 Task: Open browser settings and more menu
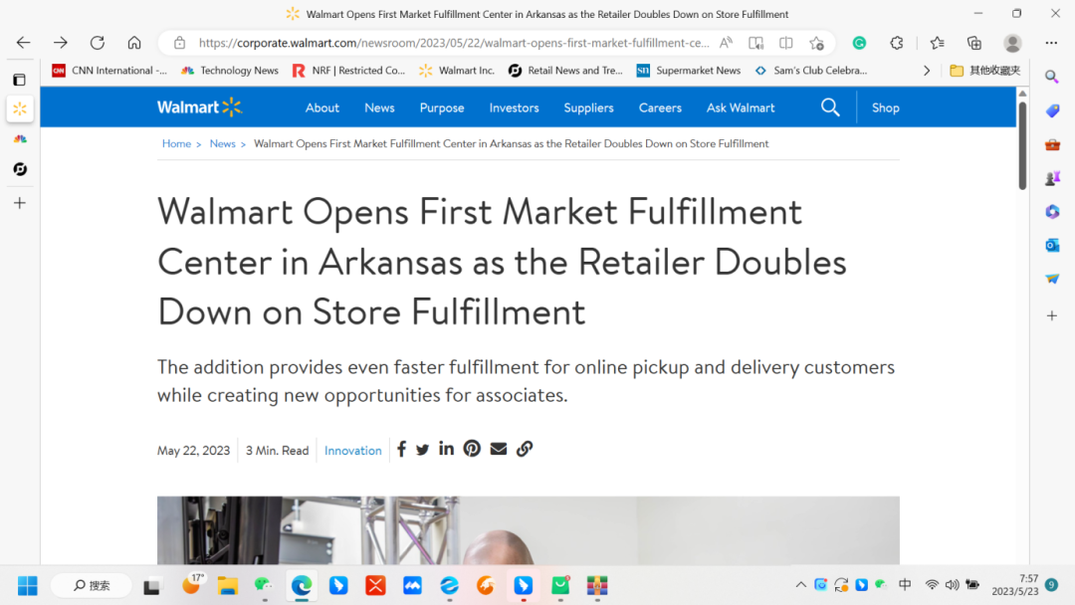[x=1051, y=43]
